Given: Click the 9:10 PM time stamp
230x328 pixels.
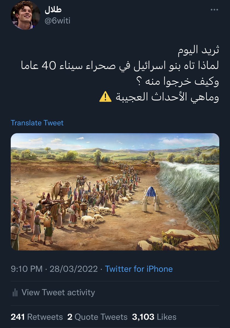Looking at the screenshot, I should pyautogui.click(x=27, y=269).
